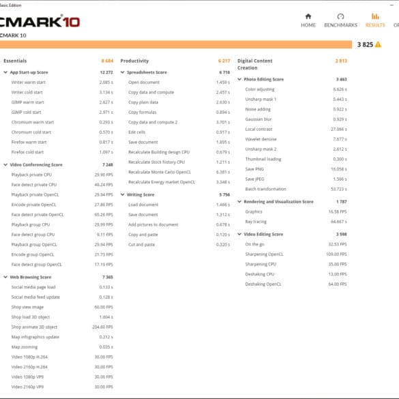Click the Unsharp mask 1 row
399x399 pixels.
(x=296, y=99)
